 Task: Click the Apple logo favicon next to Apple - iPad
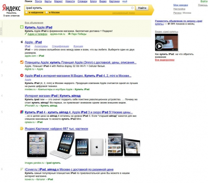[x=22, y=42]
